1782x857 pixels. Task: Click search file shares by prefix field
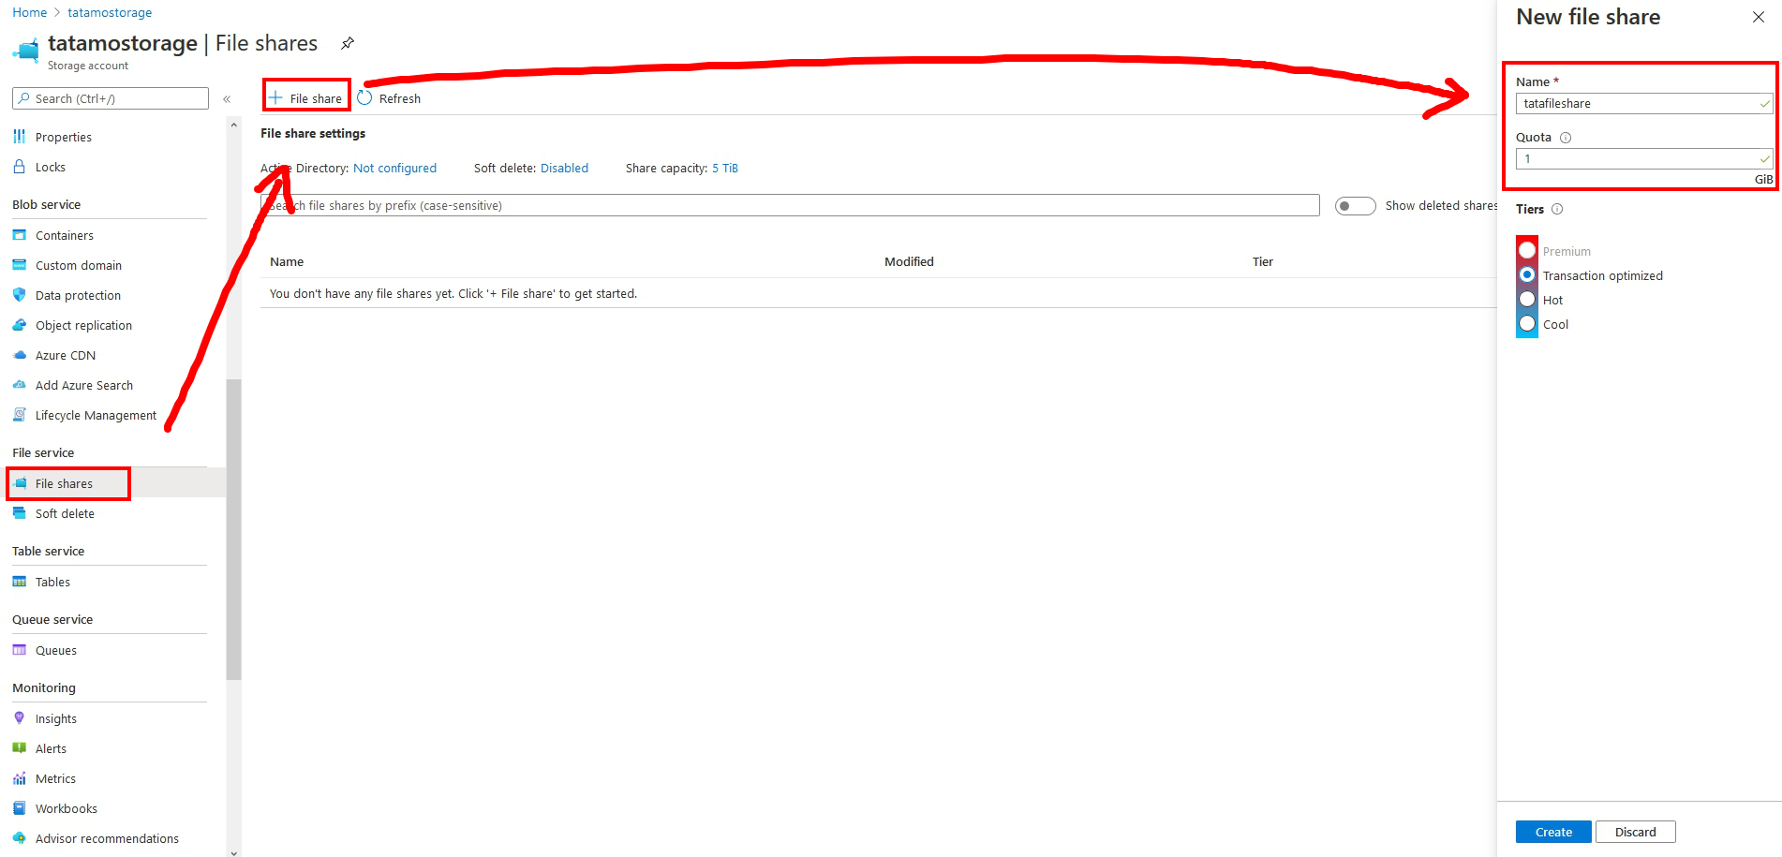click(790, 205)
